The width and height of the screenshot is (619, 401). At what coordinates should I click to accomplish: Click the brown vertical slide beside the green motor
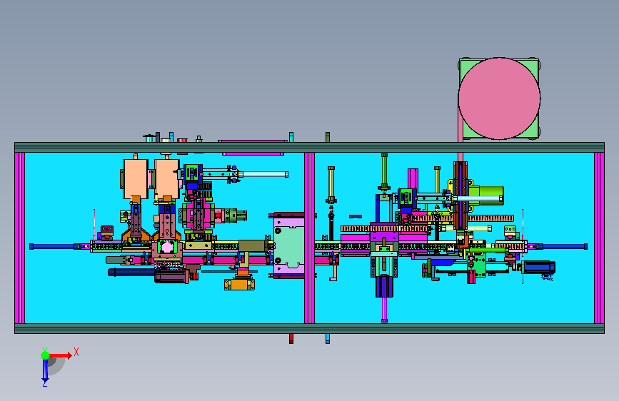point(461,196)
